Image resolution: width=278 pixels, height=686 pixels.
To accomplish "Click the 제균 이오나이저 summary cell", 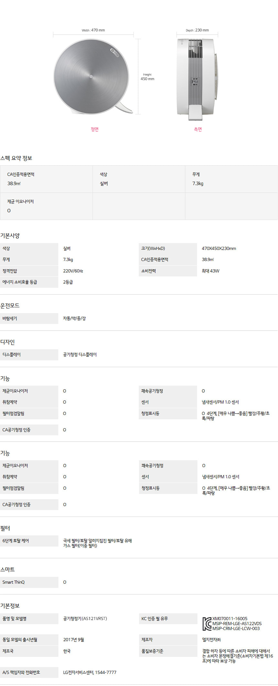I will tap(46, 206).
